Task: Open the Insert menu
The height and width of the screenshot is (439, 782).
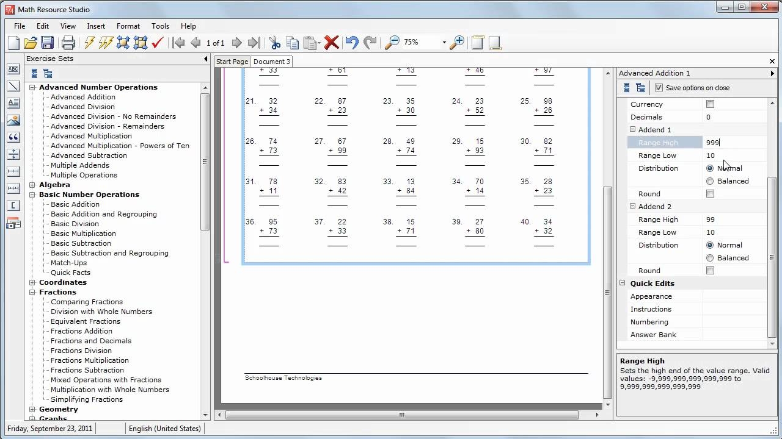Action: point(96,26)
